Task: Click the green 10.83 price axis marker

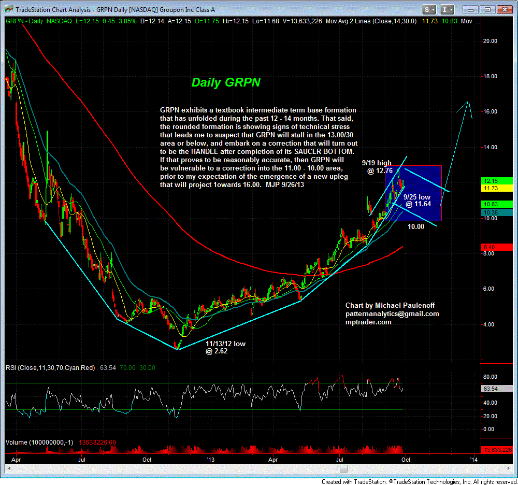Action: point(497,204)
